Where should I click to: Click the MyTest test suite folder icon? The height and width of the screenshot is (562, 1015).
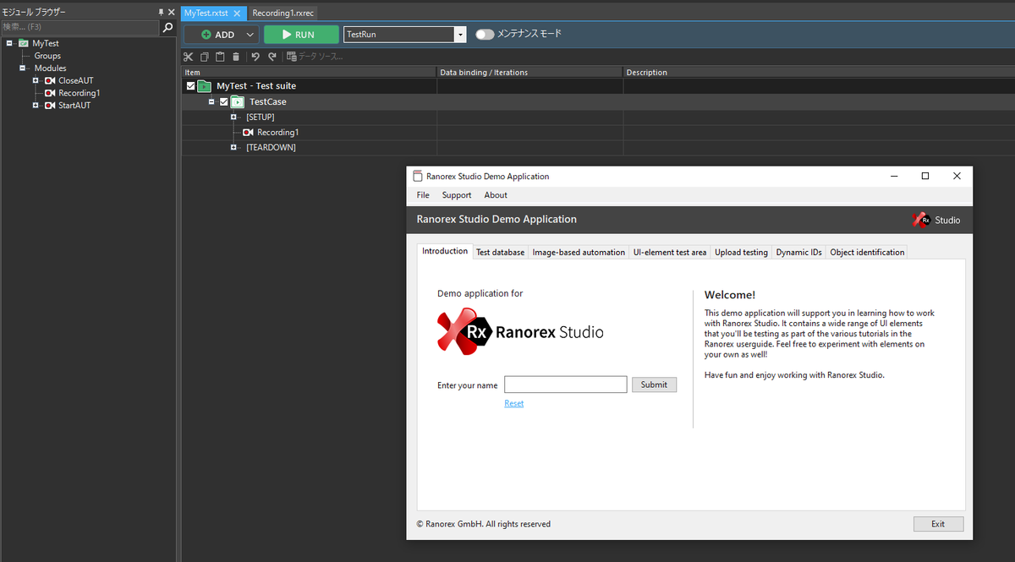coord(205,85)
